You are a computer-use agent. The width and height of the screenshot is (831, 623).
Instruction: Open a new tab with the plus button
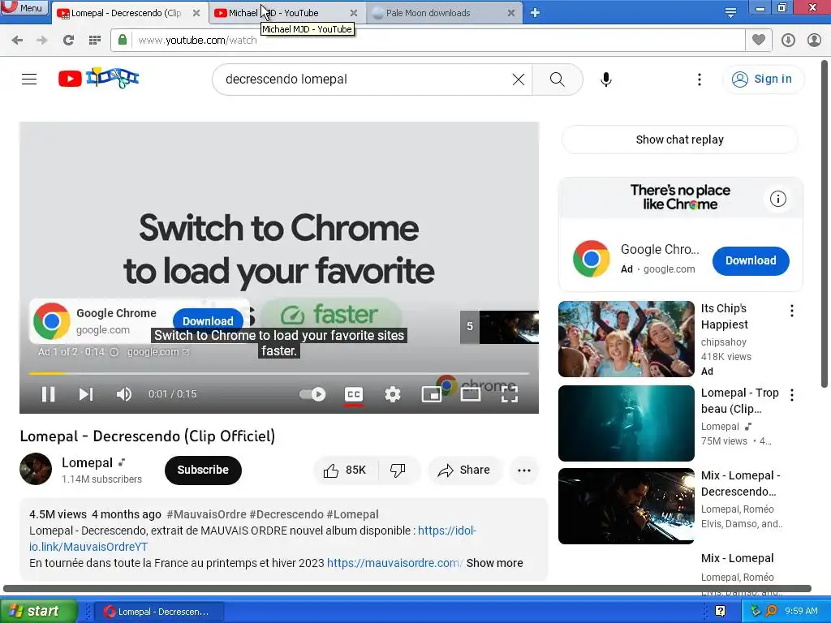click(536, 13)
